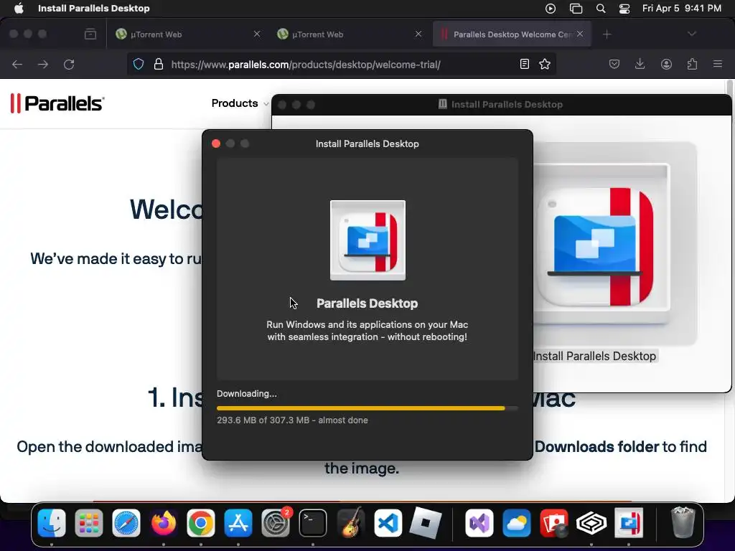Click the Parallels logo on the webpage
This screenshot has height=551, width=735.
pos(57,103)
